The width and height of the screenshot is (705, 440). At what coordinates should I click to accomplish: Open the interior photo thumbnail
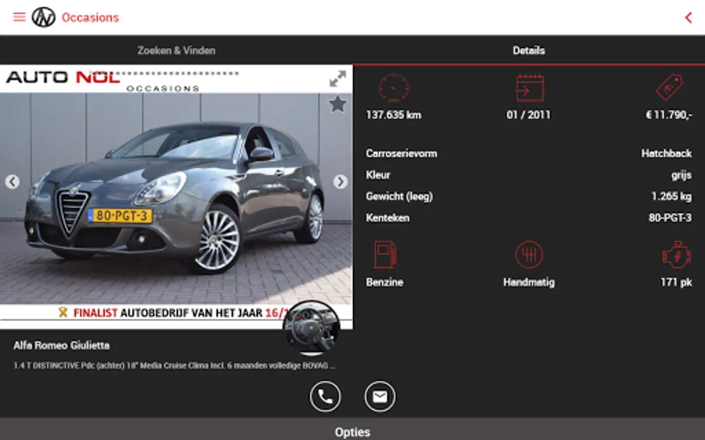(x=312, y=327)
